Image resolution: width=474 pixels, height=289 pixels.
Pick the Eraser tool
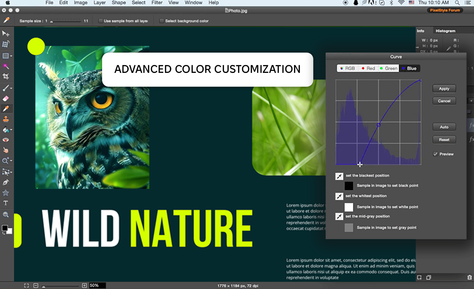[x=6, y=98]
